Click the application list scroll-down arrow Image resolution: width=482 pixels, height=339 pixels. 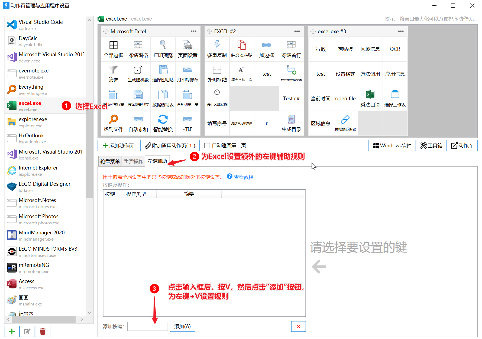[x=89, y=313]
